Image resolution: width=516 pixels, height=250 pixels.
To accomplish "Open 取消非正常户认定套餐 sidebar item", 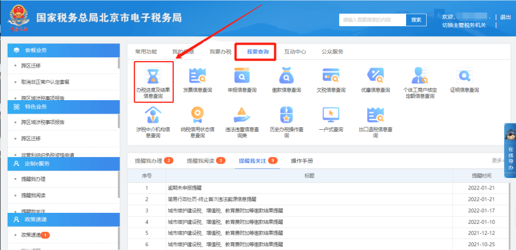I will click(45, 82).
